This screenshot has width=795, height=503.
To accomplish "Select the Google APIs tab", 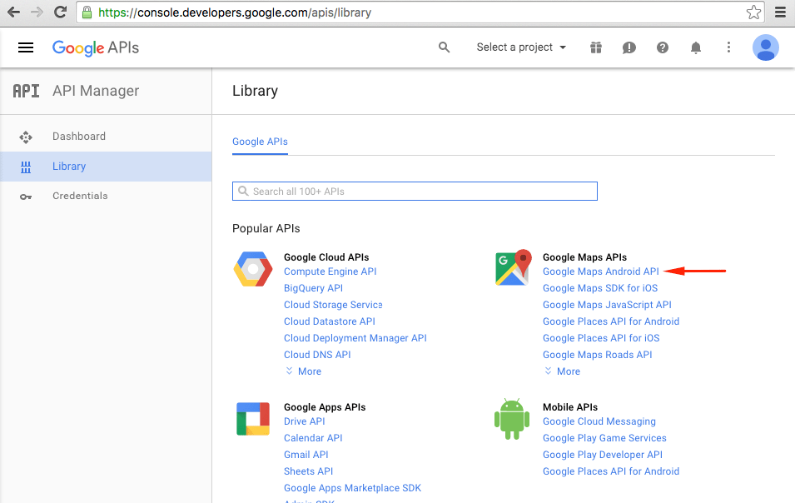I will (x=260, y=142).
